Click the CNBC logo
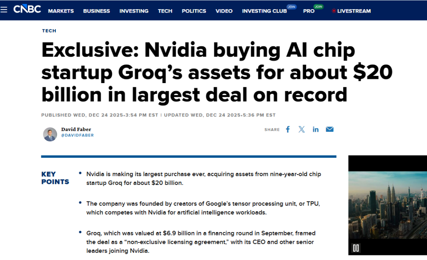427x260 pixels. 27,9
